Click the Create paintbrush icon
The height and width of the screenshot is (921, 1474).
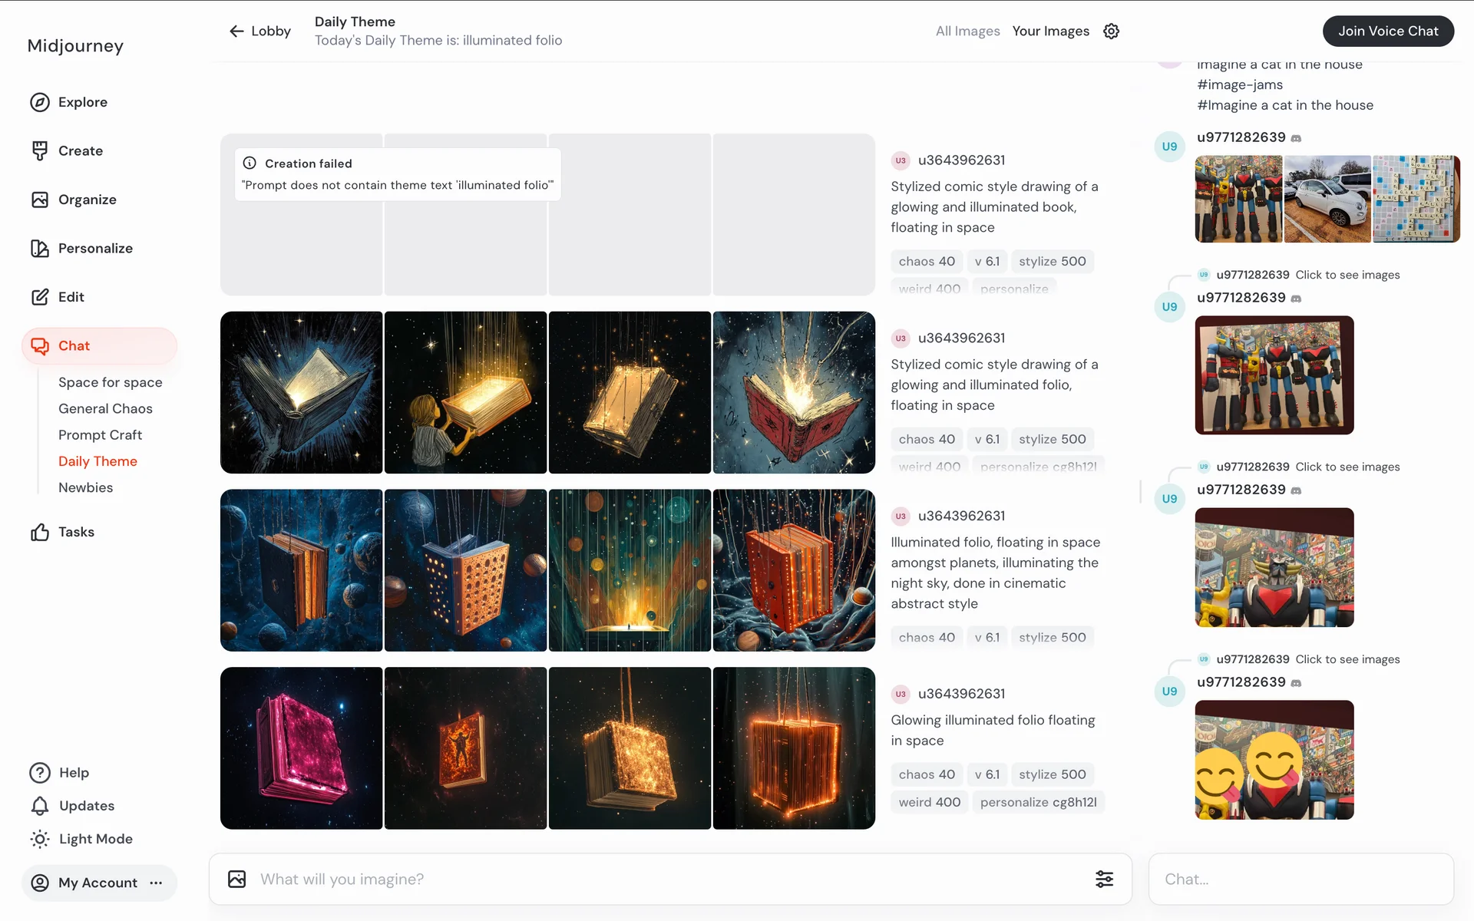point(40,151)
